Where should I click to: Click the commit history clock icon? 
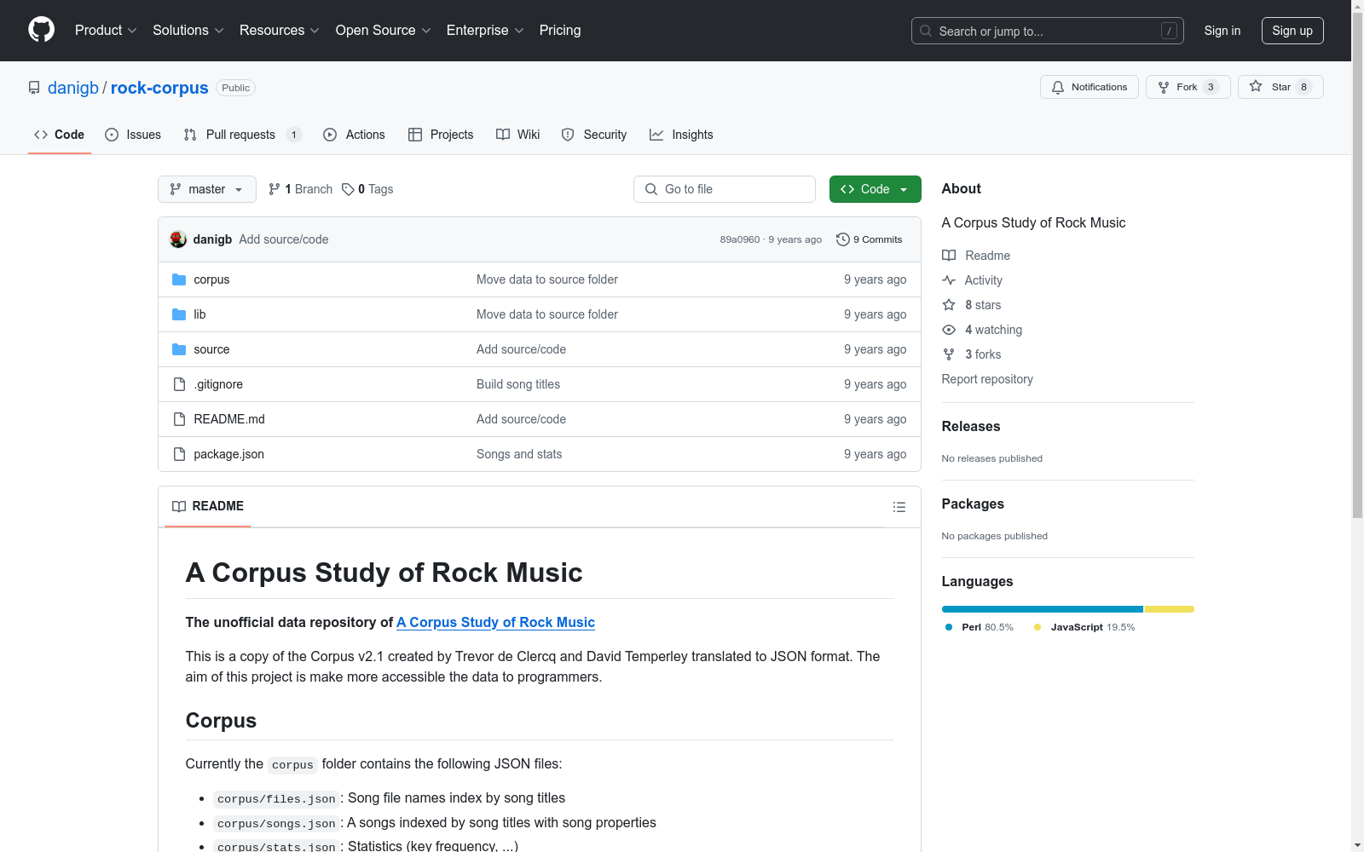coord(843,239)
